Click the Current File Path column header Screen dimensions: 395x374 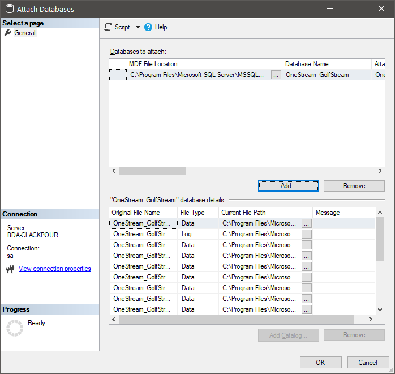[x=265, y=212]
